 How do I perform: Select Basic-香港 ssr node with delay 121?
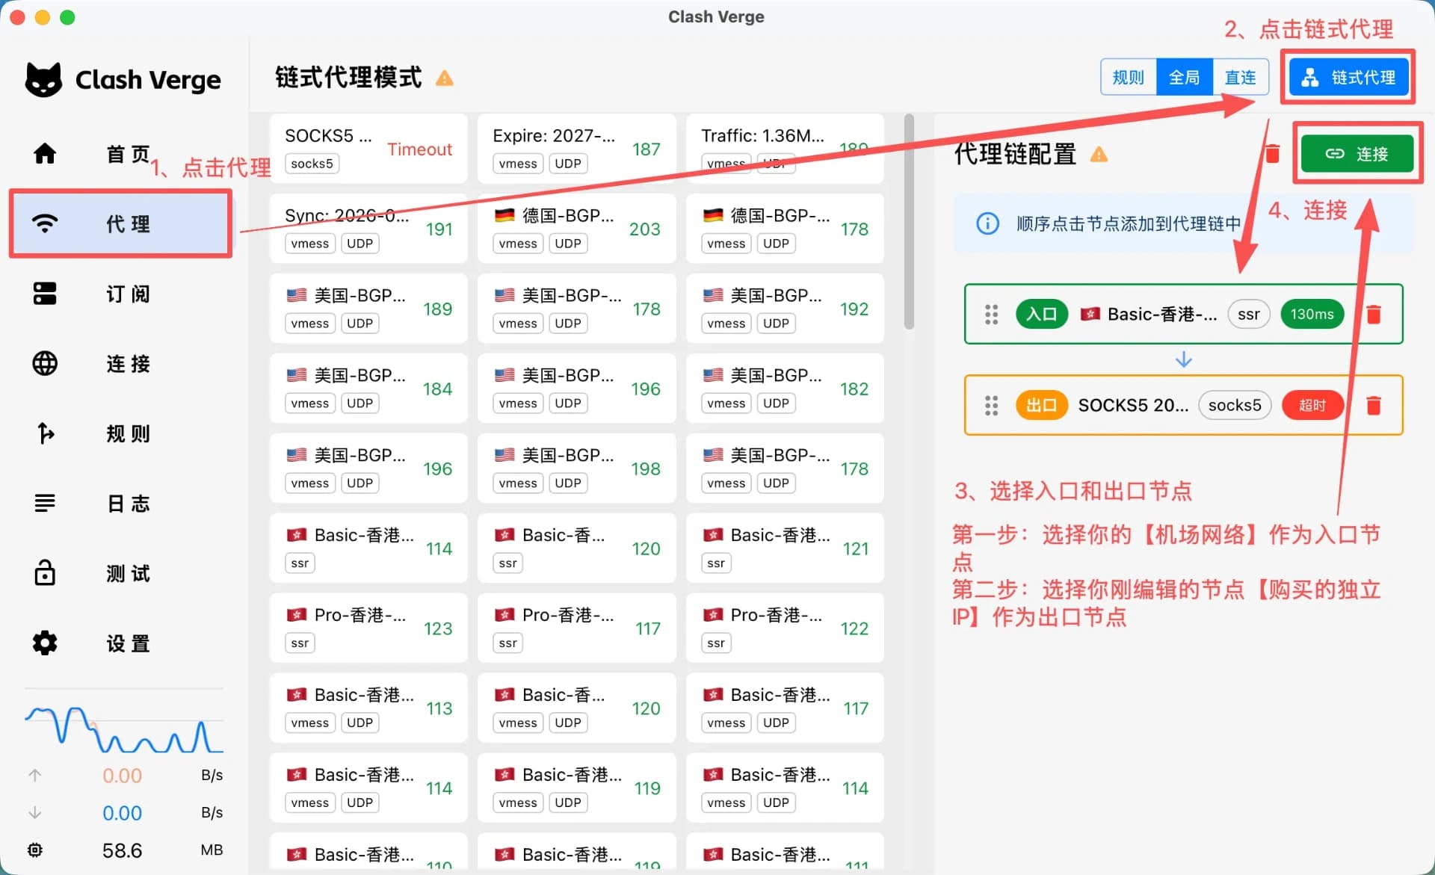click(x=785, y=548)
